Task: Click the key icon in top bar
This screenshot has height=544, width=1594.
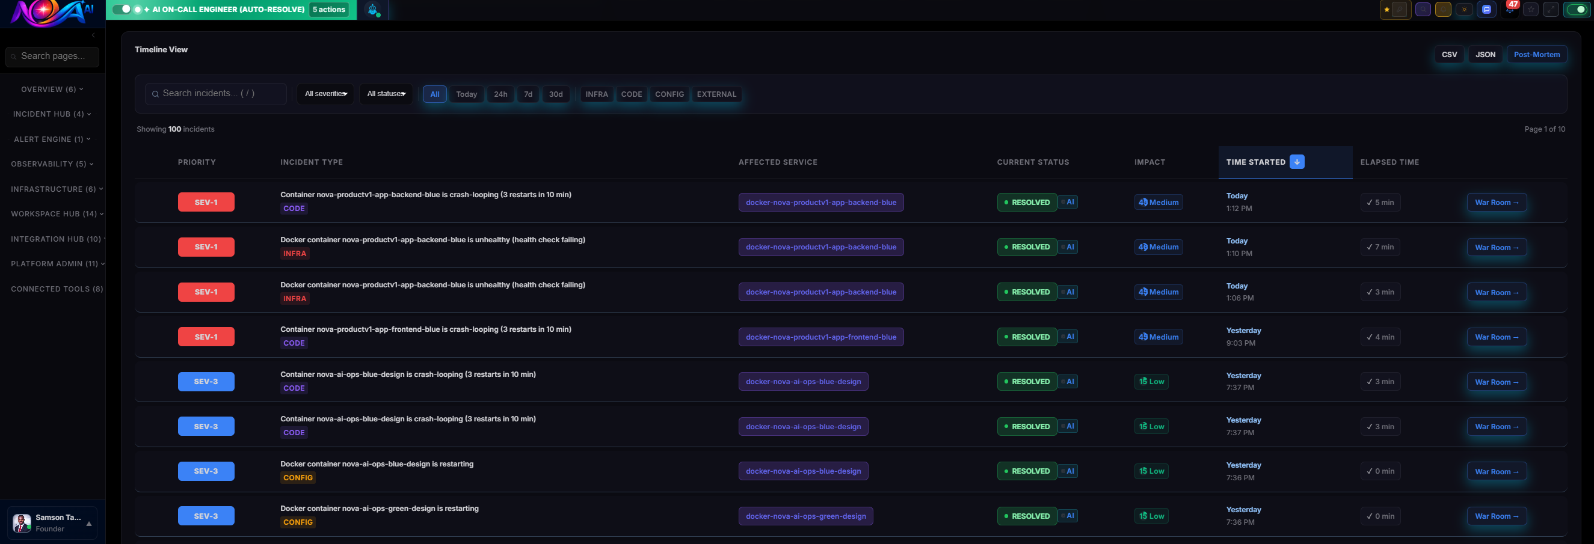Action: click(x=1400, y=10)
